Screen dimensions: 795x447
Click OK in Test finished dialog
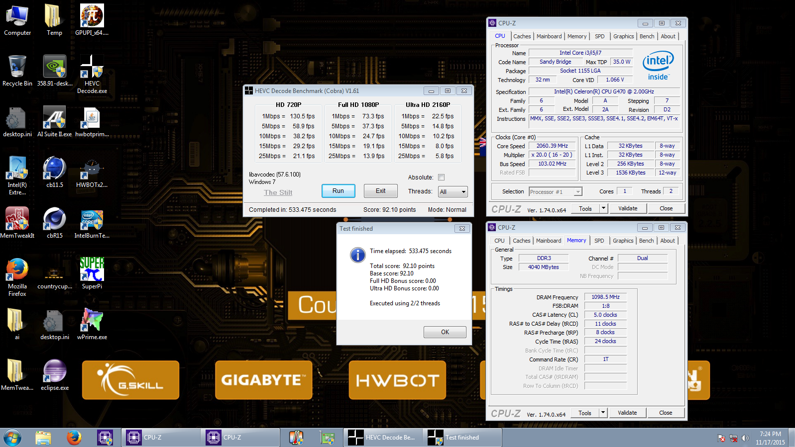445,332
